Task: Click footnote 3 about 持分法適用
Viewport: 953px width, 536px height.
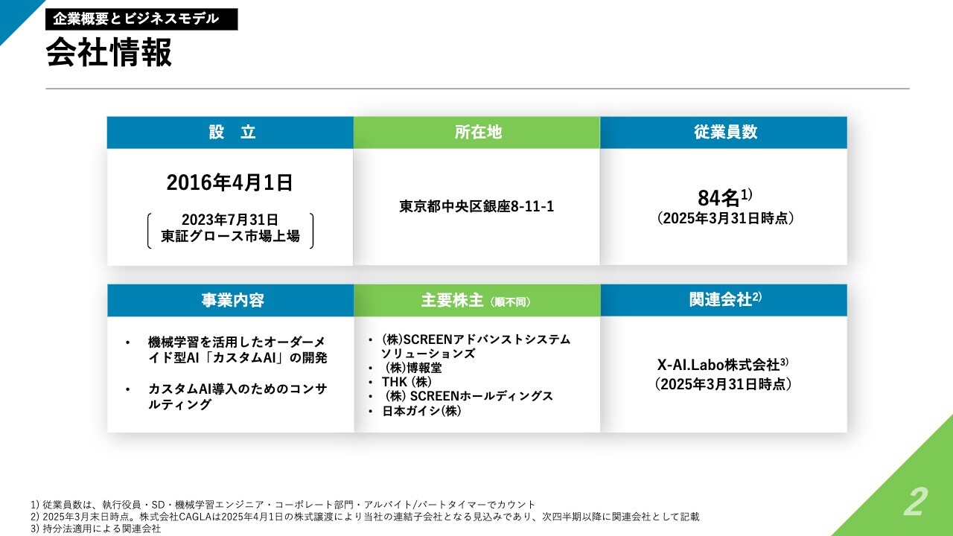Action: (x=96, y=529)
